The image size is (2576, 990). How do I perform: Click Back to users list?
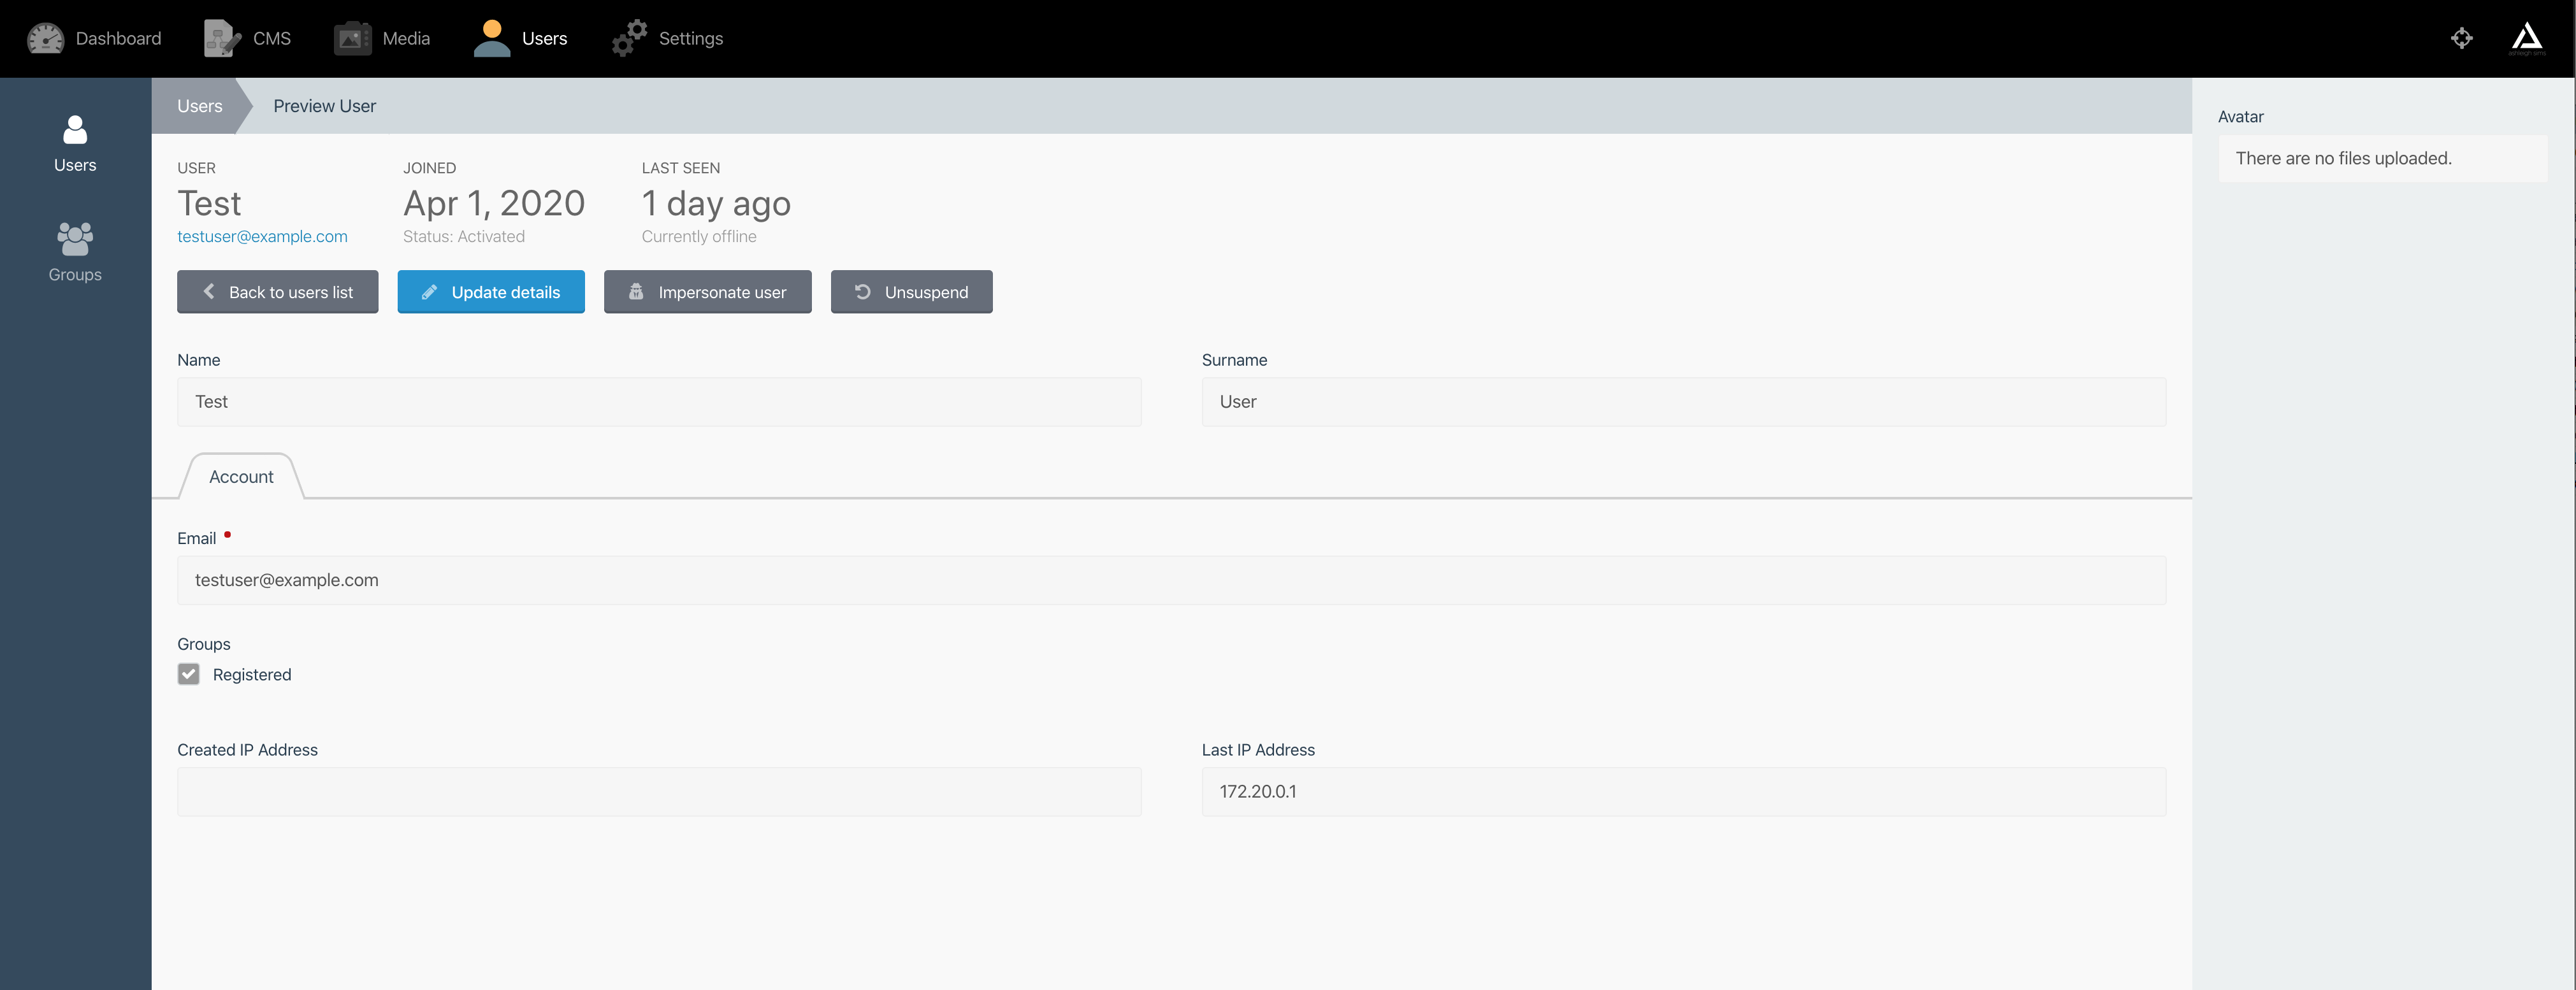[x=277, y=291]
